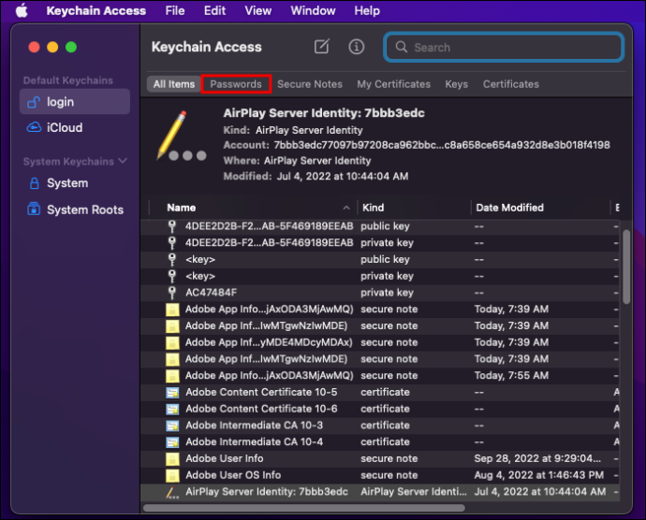646x520 pixels.
Task: Sort by the Kind column header
Action: coord(373,208)
